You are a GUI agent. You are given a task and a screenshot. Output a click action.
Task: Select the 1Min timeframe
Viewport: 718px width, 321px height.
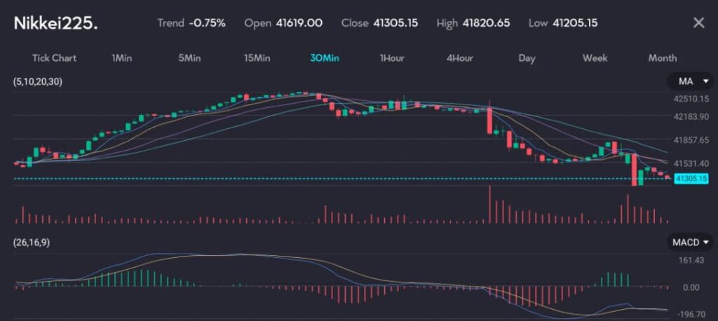tap(122, 58)
